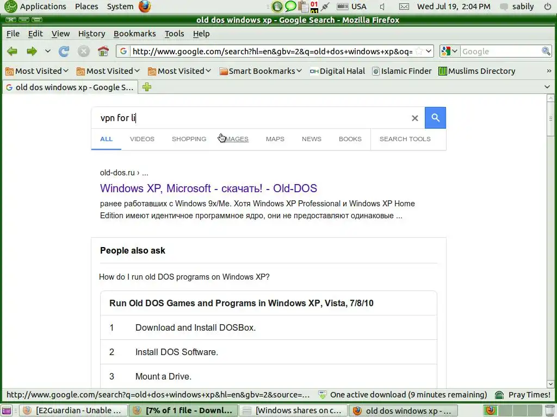Viewport: 557px width, 417px height.
Task: Switch to the News results tab
Action: coord(312,139)
